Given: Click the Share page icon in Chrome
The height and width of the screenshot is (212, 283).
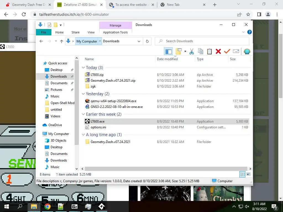Looking at the screenshot, I should pyautogui.click(x=239, y=14).
